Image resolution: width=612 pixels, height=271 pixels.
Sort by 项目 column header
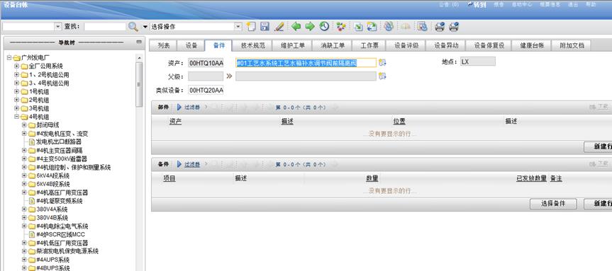click(169, 178)
